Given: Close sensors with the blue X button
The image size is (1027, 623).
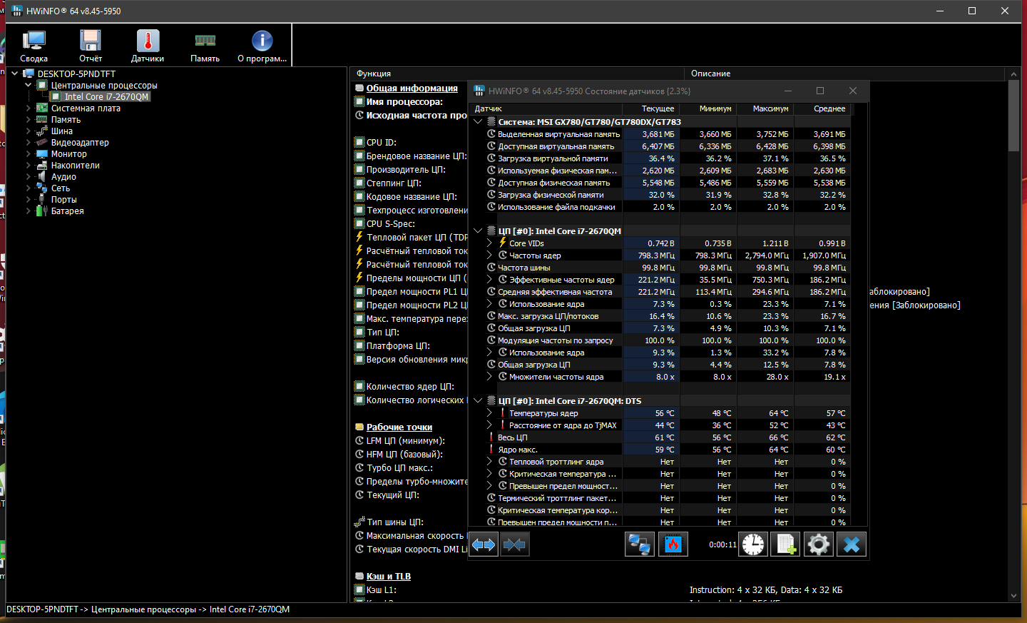Looking at the screenshot, I should (851, 545).
